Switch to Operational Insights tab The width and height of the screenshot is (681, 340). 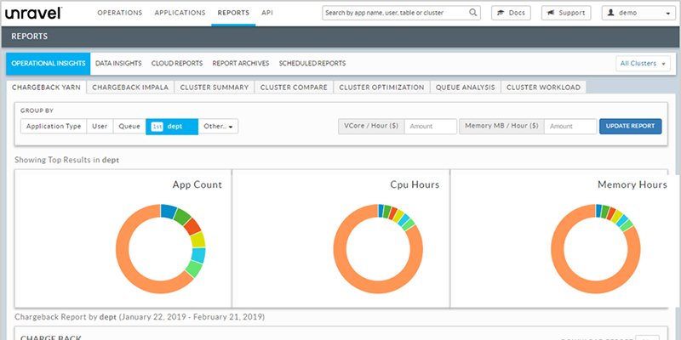pos(49,63)
